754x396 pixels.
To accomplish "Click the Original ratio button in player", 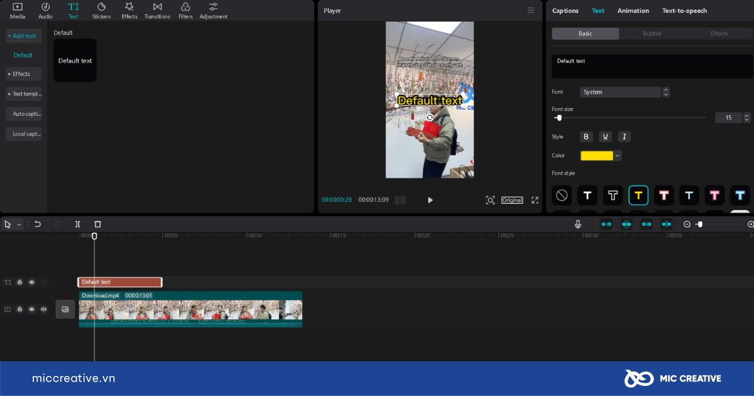I will click(x=512, y=200).
